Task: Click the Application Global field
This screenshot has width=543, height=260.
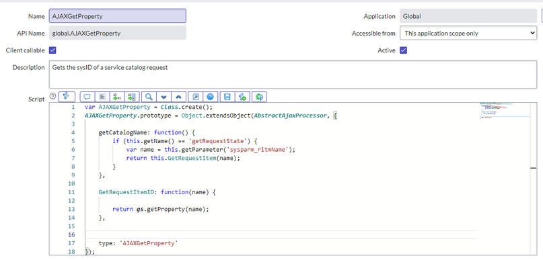Action: tap(468, 16)
